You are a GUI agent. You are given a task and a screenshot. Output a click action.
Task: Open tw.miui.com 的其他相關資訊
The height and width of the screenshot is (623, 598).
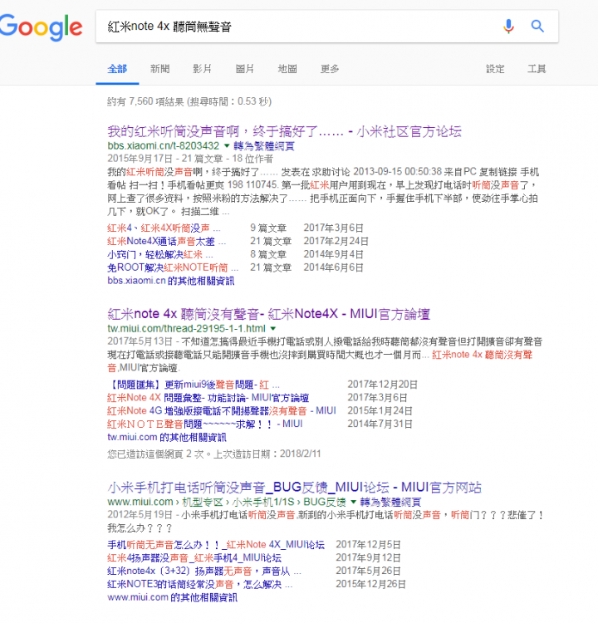click(167, 438)
